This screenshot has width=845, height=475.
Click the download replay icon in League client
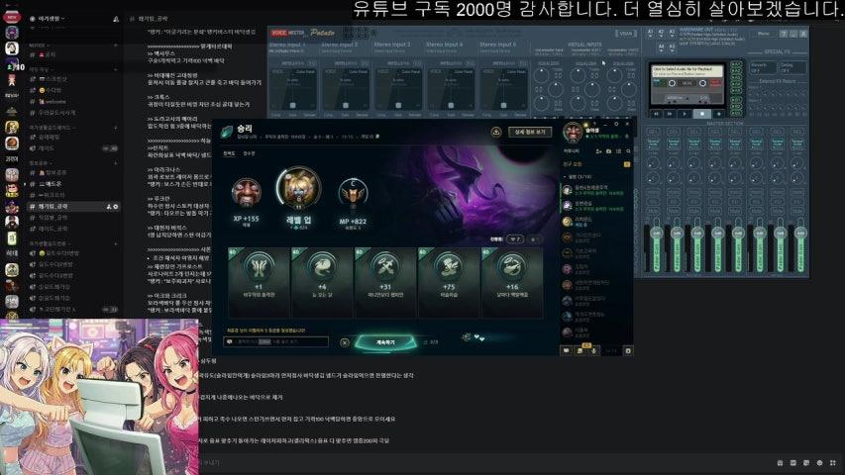pyautogui.click(x=495, y=132)
